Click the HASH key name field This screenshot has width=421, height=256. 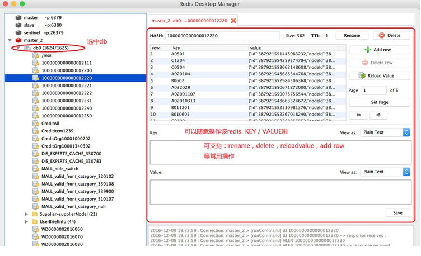[222, 36]
